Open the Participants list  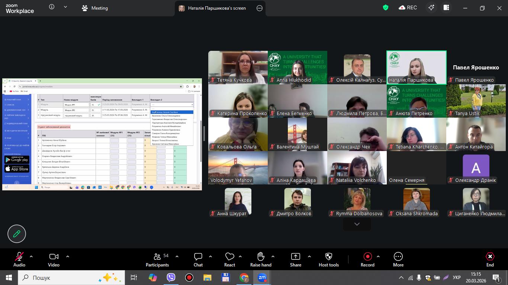(x=157, y=259)
